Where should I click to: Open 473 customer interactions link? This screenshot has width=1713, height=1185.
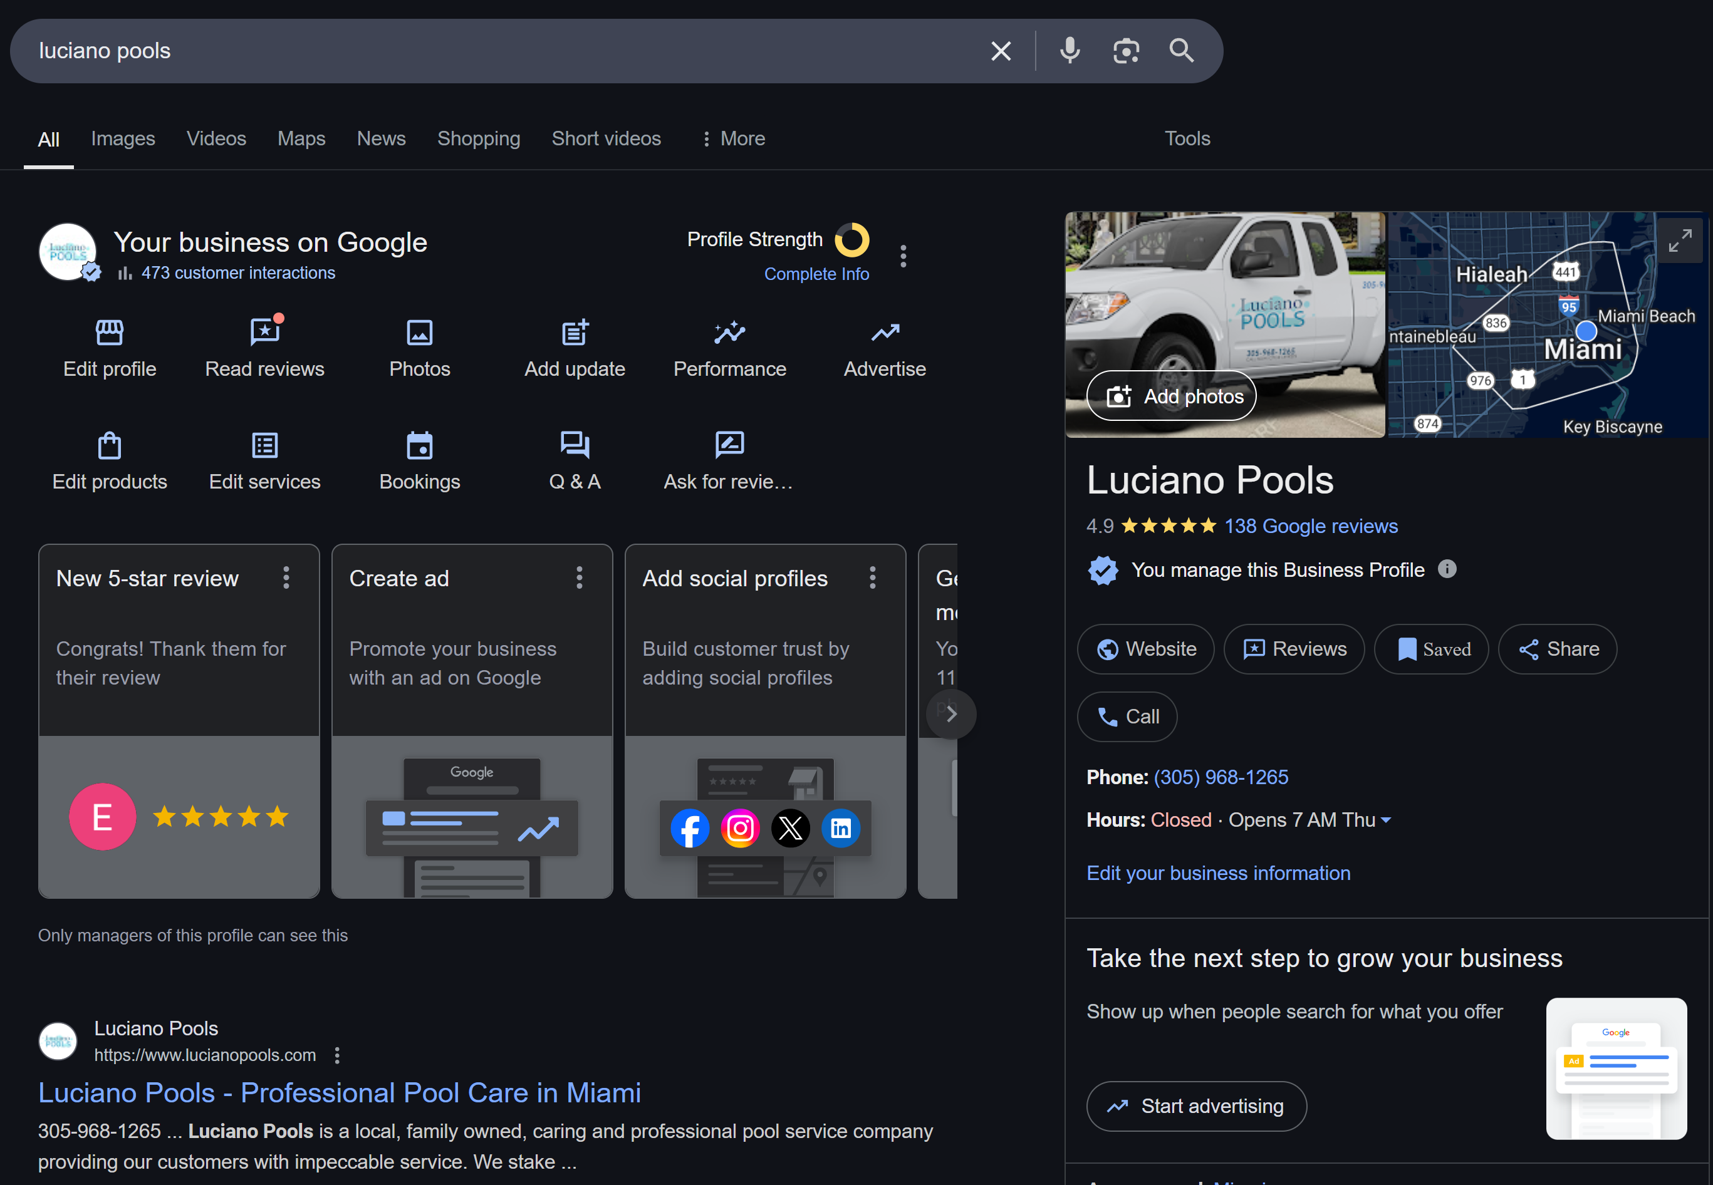tap(237, 272)
